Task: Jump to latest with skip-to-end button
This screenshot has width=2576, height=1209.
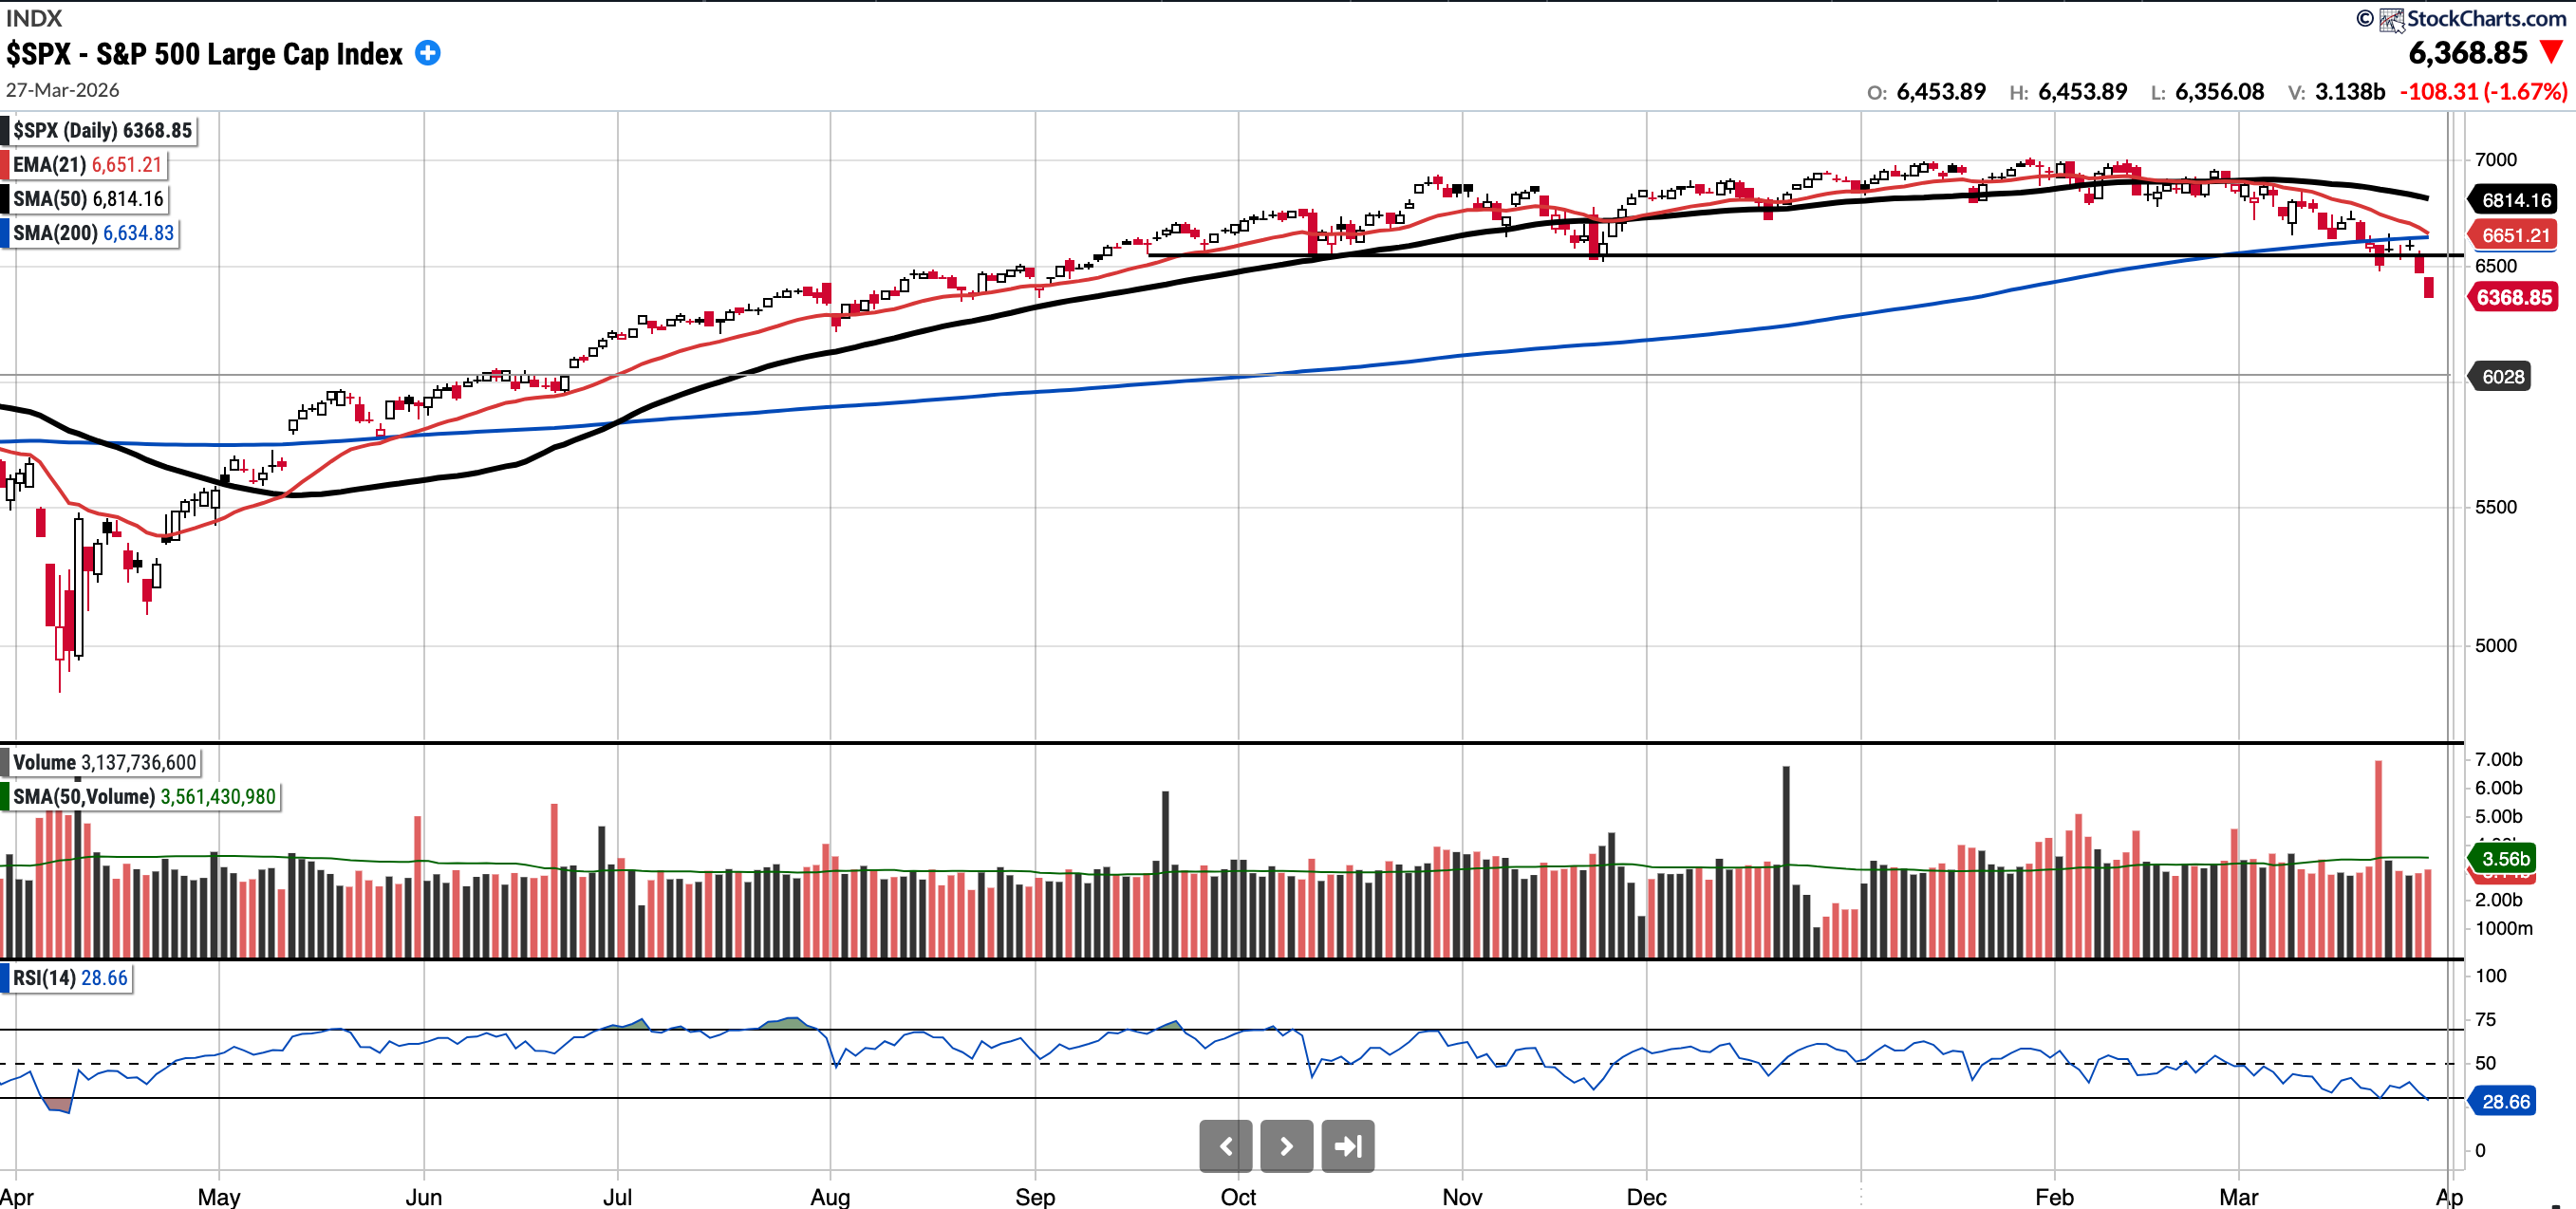Action: 1347,1146
